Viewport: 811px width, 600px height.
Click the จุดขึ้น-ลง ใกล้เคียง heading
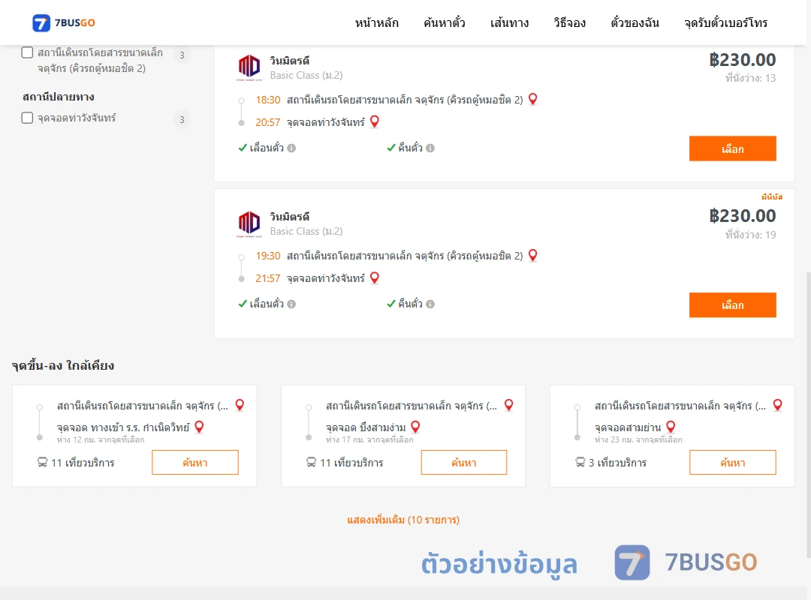coord(63,365)
